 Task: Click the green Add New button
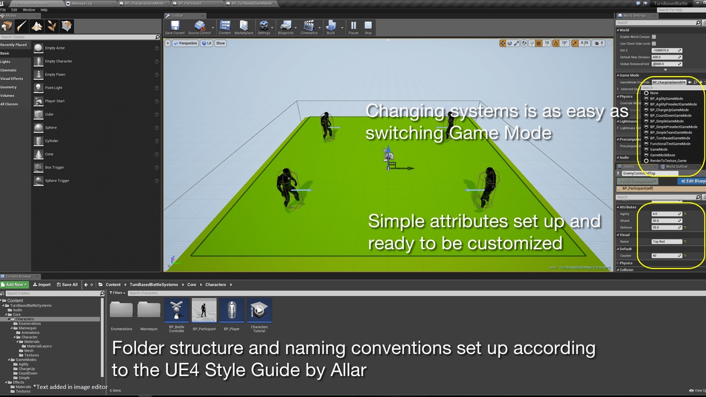pos(15,285)
